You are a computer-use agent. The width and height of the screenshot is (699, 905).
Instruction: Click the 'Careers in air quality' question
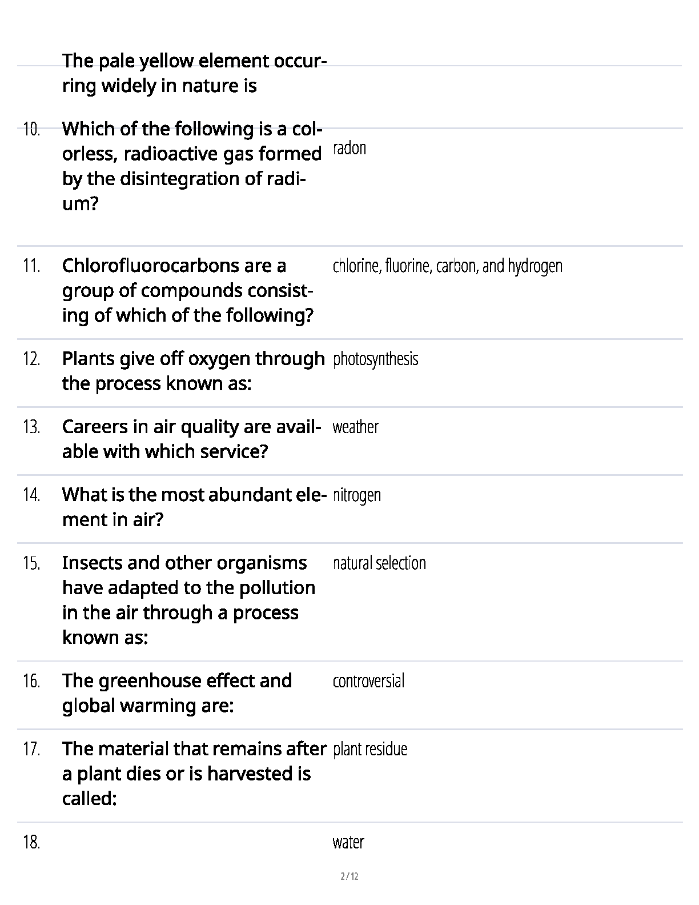(191, 439)
